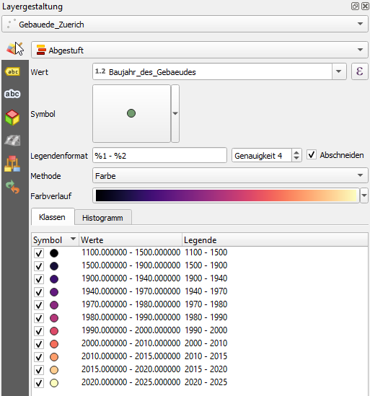Image resolution: width=370 pixels, height=396 pixels.
Task: Open the Masks tab white abc icon
Action: (x=12, y=94)
